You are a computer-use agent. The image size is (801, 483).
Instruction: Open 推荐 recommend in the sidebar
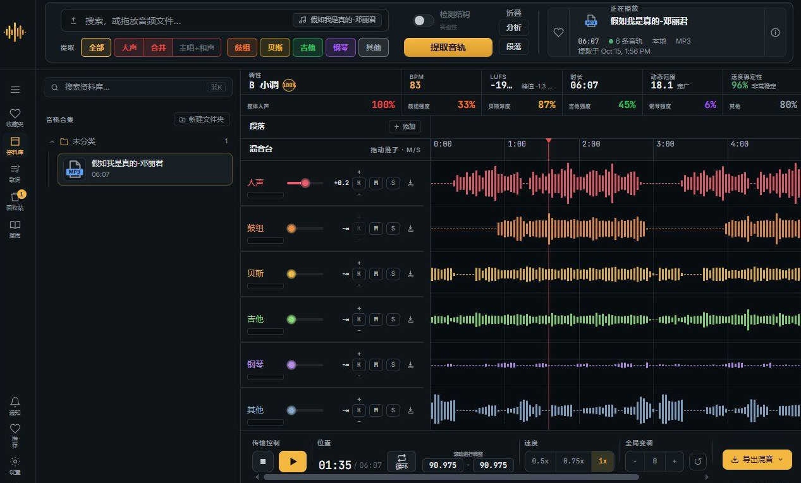tap(15, 436)
